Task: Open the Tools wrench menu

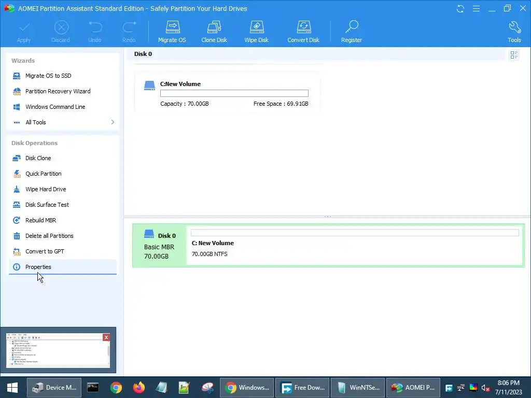Action: point(514,32)
